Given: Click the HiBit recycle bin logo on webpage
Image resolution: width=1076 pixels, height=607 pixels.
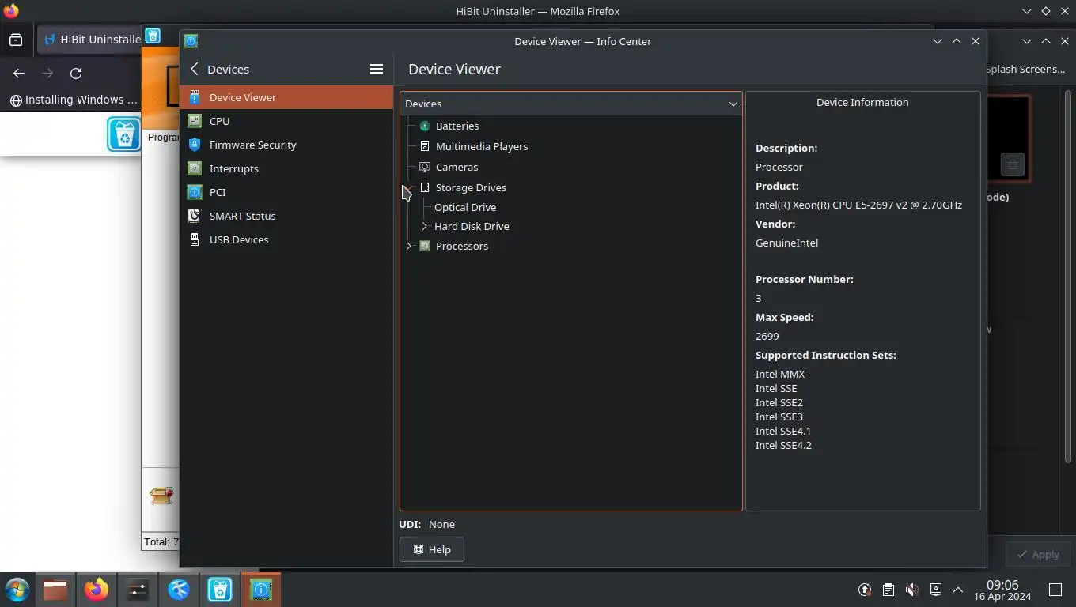Looking at the screenshot, I should pos(124,134).
